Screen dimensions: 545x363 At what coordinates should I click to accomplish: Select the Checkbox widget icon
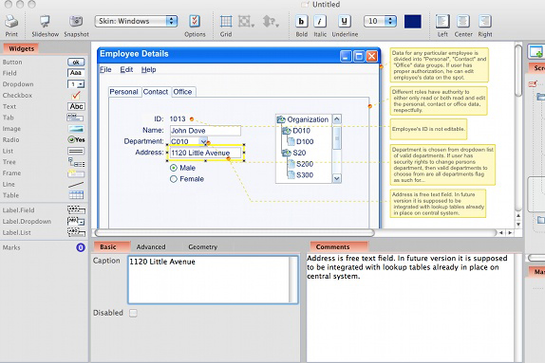[76, 95]
